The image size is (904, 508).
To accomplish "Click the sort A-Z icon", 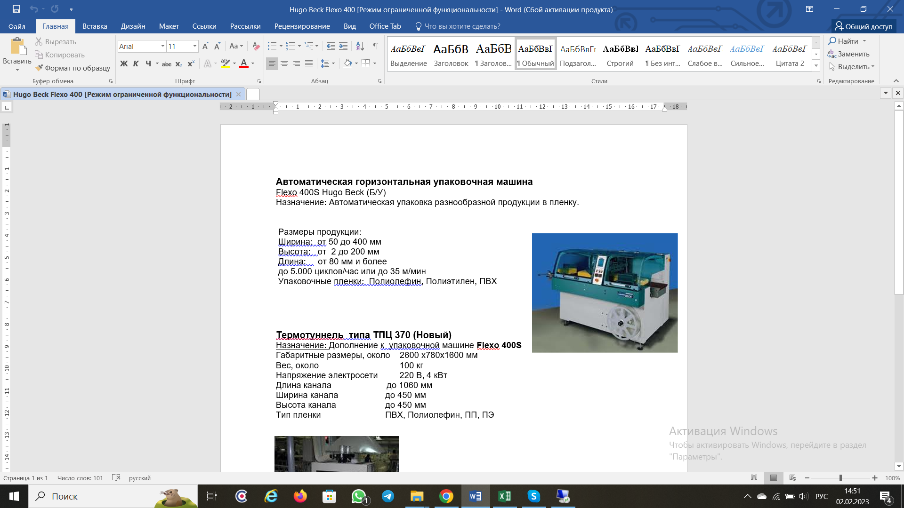I will [360, 46].
